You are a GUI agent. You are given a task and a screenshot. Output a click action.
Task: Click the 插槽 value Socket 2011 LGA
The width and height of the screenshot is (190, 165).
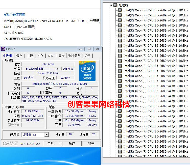[48, 73]
